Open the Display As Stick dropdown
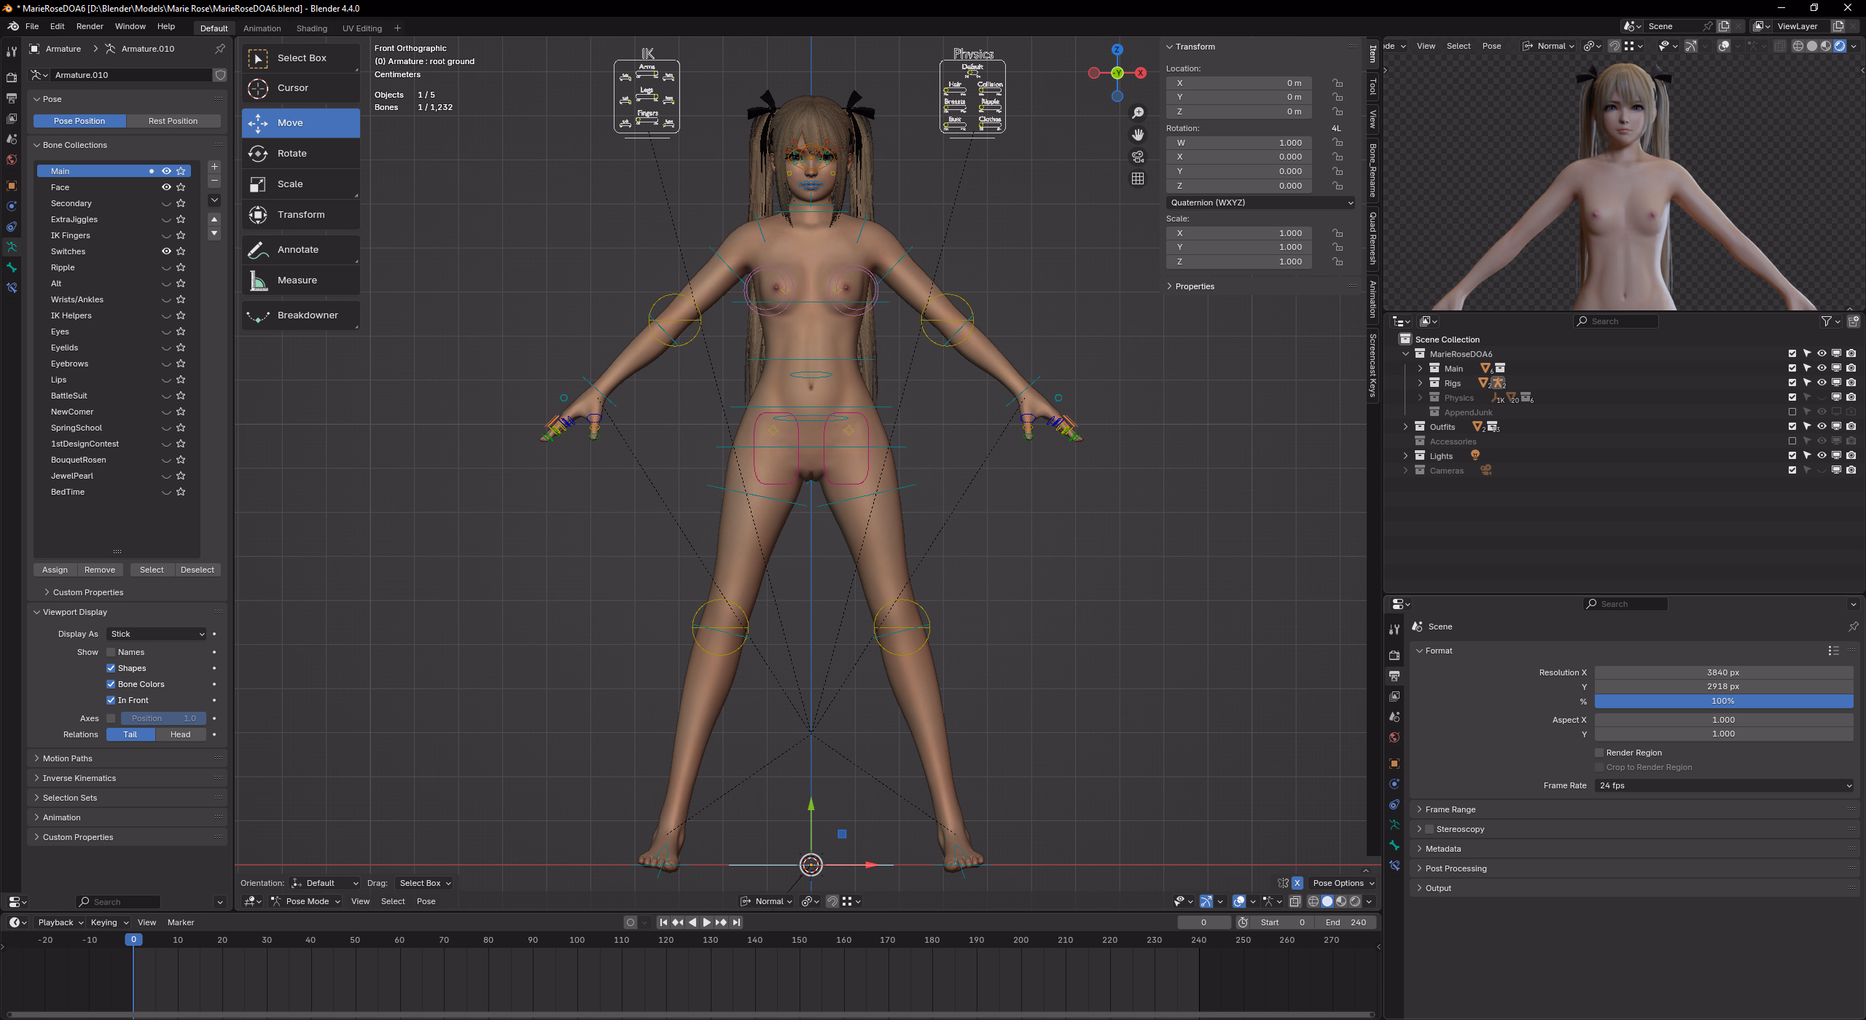The height and width of the screenshot is (1020, 1866). [x=157, y=634]
